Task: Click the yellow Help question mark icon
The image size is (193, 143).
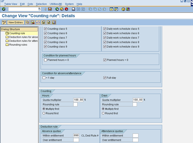Action: pos(123,9)
